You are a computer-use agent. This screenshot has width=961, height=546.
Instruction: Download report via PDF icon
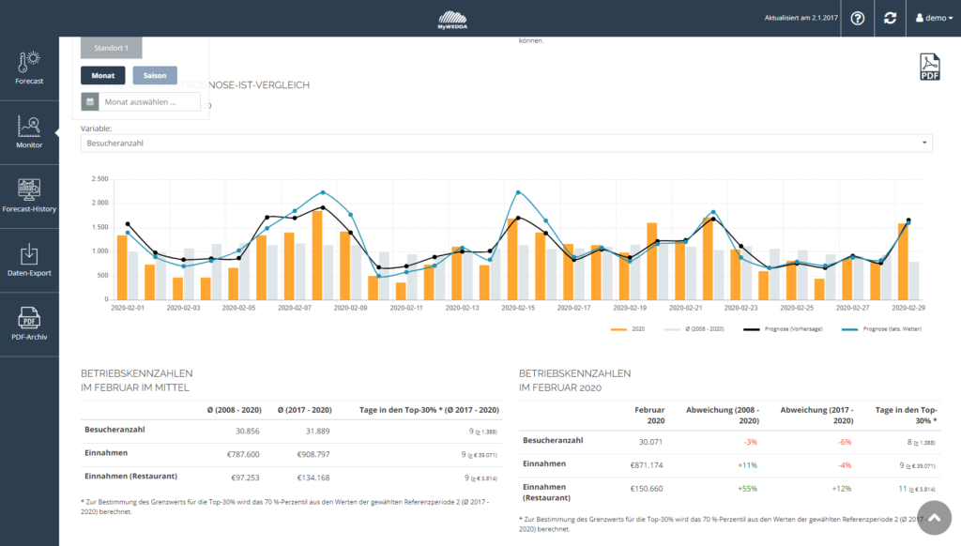929,68
